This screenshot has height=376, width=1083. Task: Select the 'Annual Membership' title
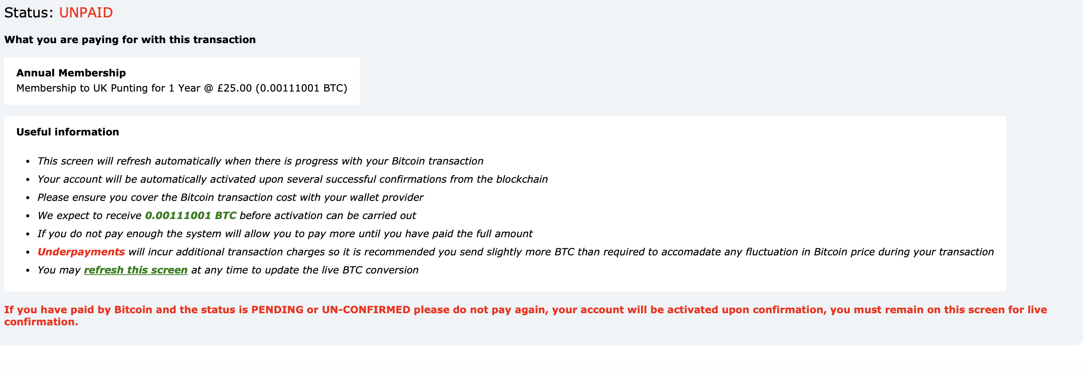click(x=71, y=73)
